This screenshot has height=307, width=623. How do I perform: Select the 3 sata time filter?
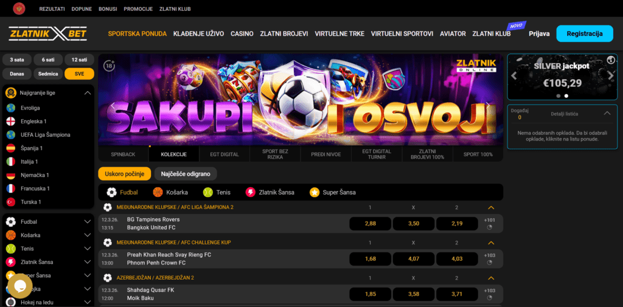pos(17,60)
